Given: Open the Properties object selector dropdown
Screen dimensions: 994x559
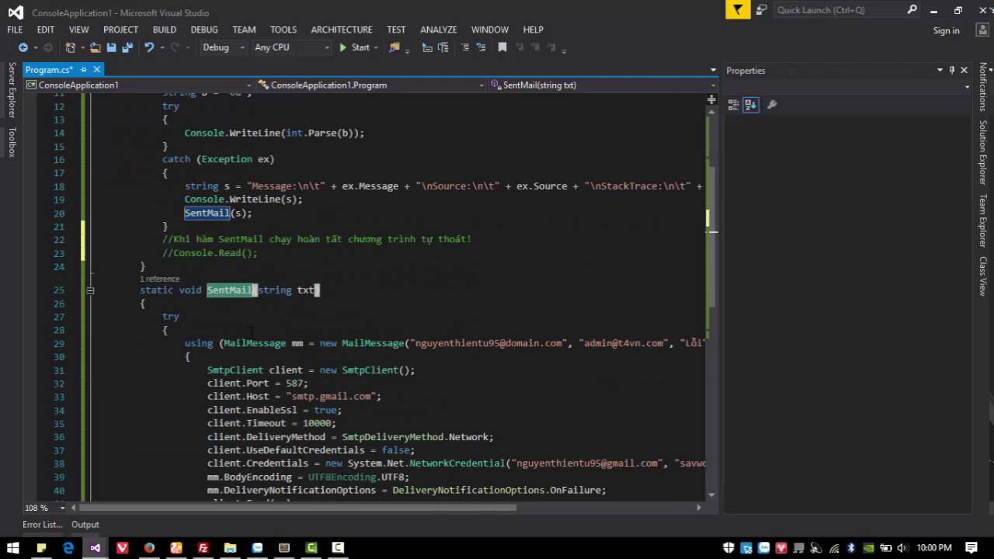Looking at the screenshot, I should [967, 87].
